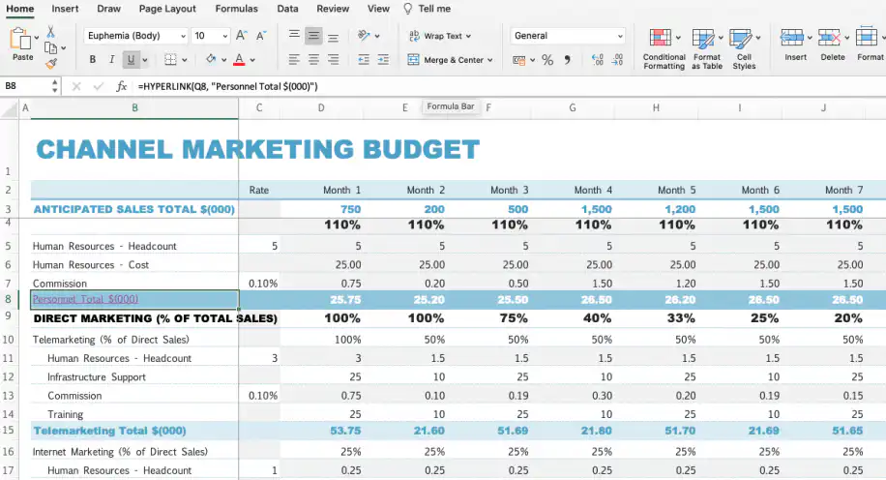Apply fill color bucket
886x480 pixels.
(x=211, y=59)
